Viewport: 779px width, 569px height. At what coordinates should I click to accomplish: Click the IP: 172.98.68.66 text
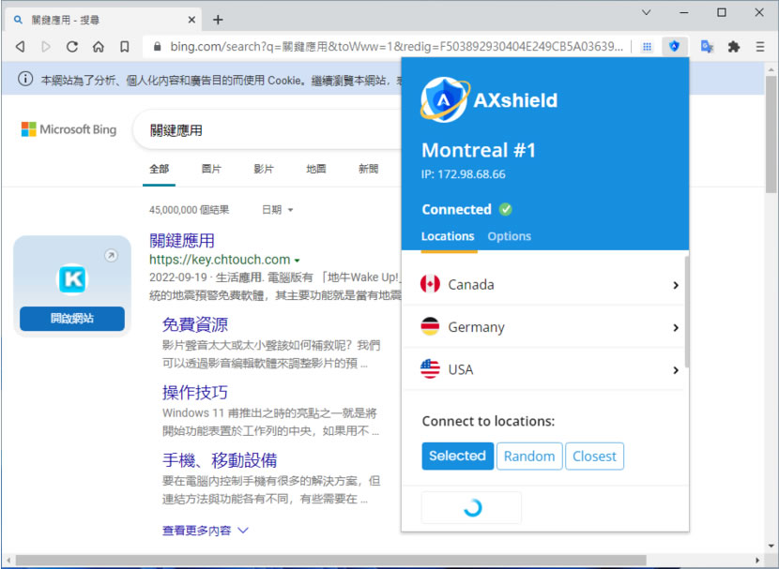coord(463,174)
